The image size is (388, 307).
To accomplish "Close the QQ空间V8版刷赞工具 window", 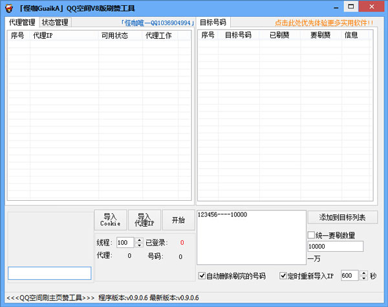I will click(x=371, y=6).
